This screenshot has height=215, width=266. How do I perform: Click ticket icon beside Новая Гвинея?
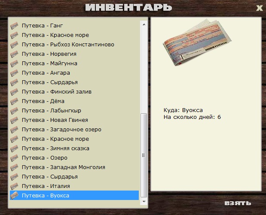pos(14,120)
